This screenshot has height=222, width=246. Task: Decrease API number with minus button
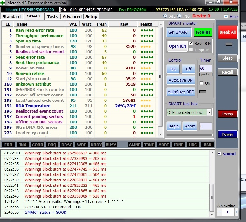pyautogui.click(x=220, y=212)
